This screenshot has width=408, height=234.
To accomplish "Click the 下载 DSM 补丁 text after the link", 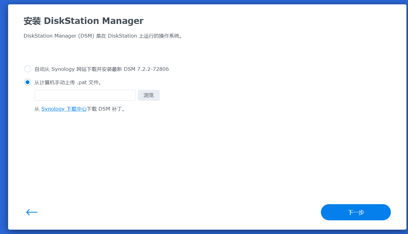I will click(x=106, y=109).
